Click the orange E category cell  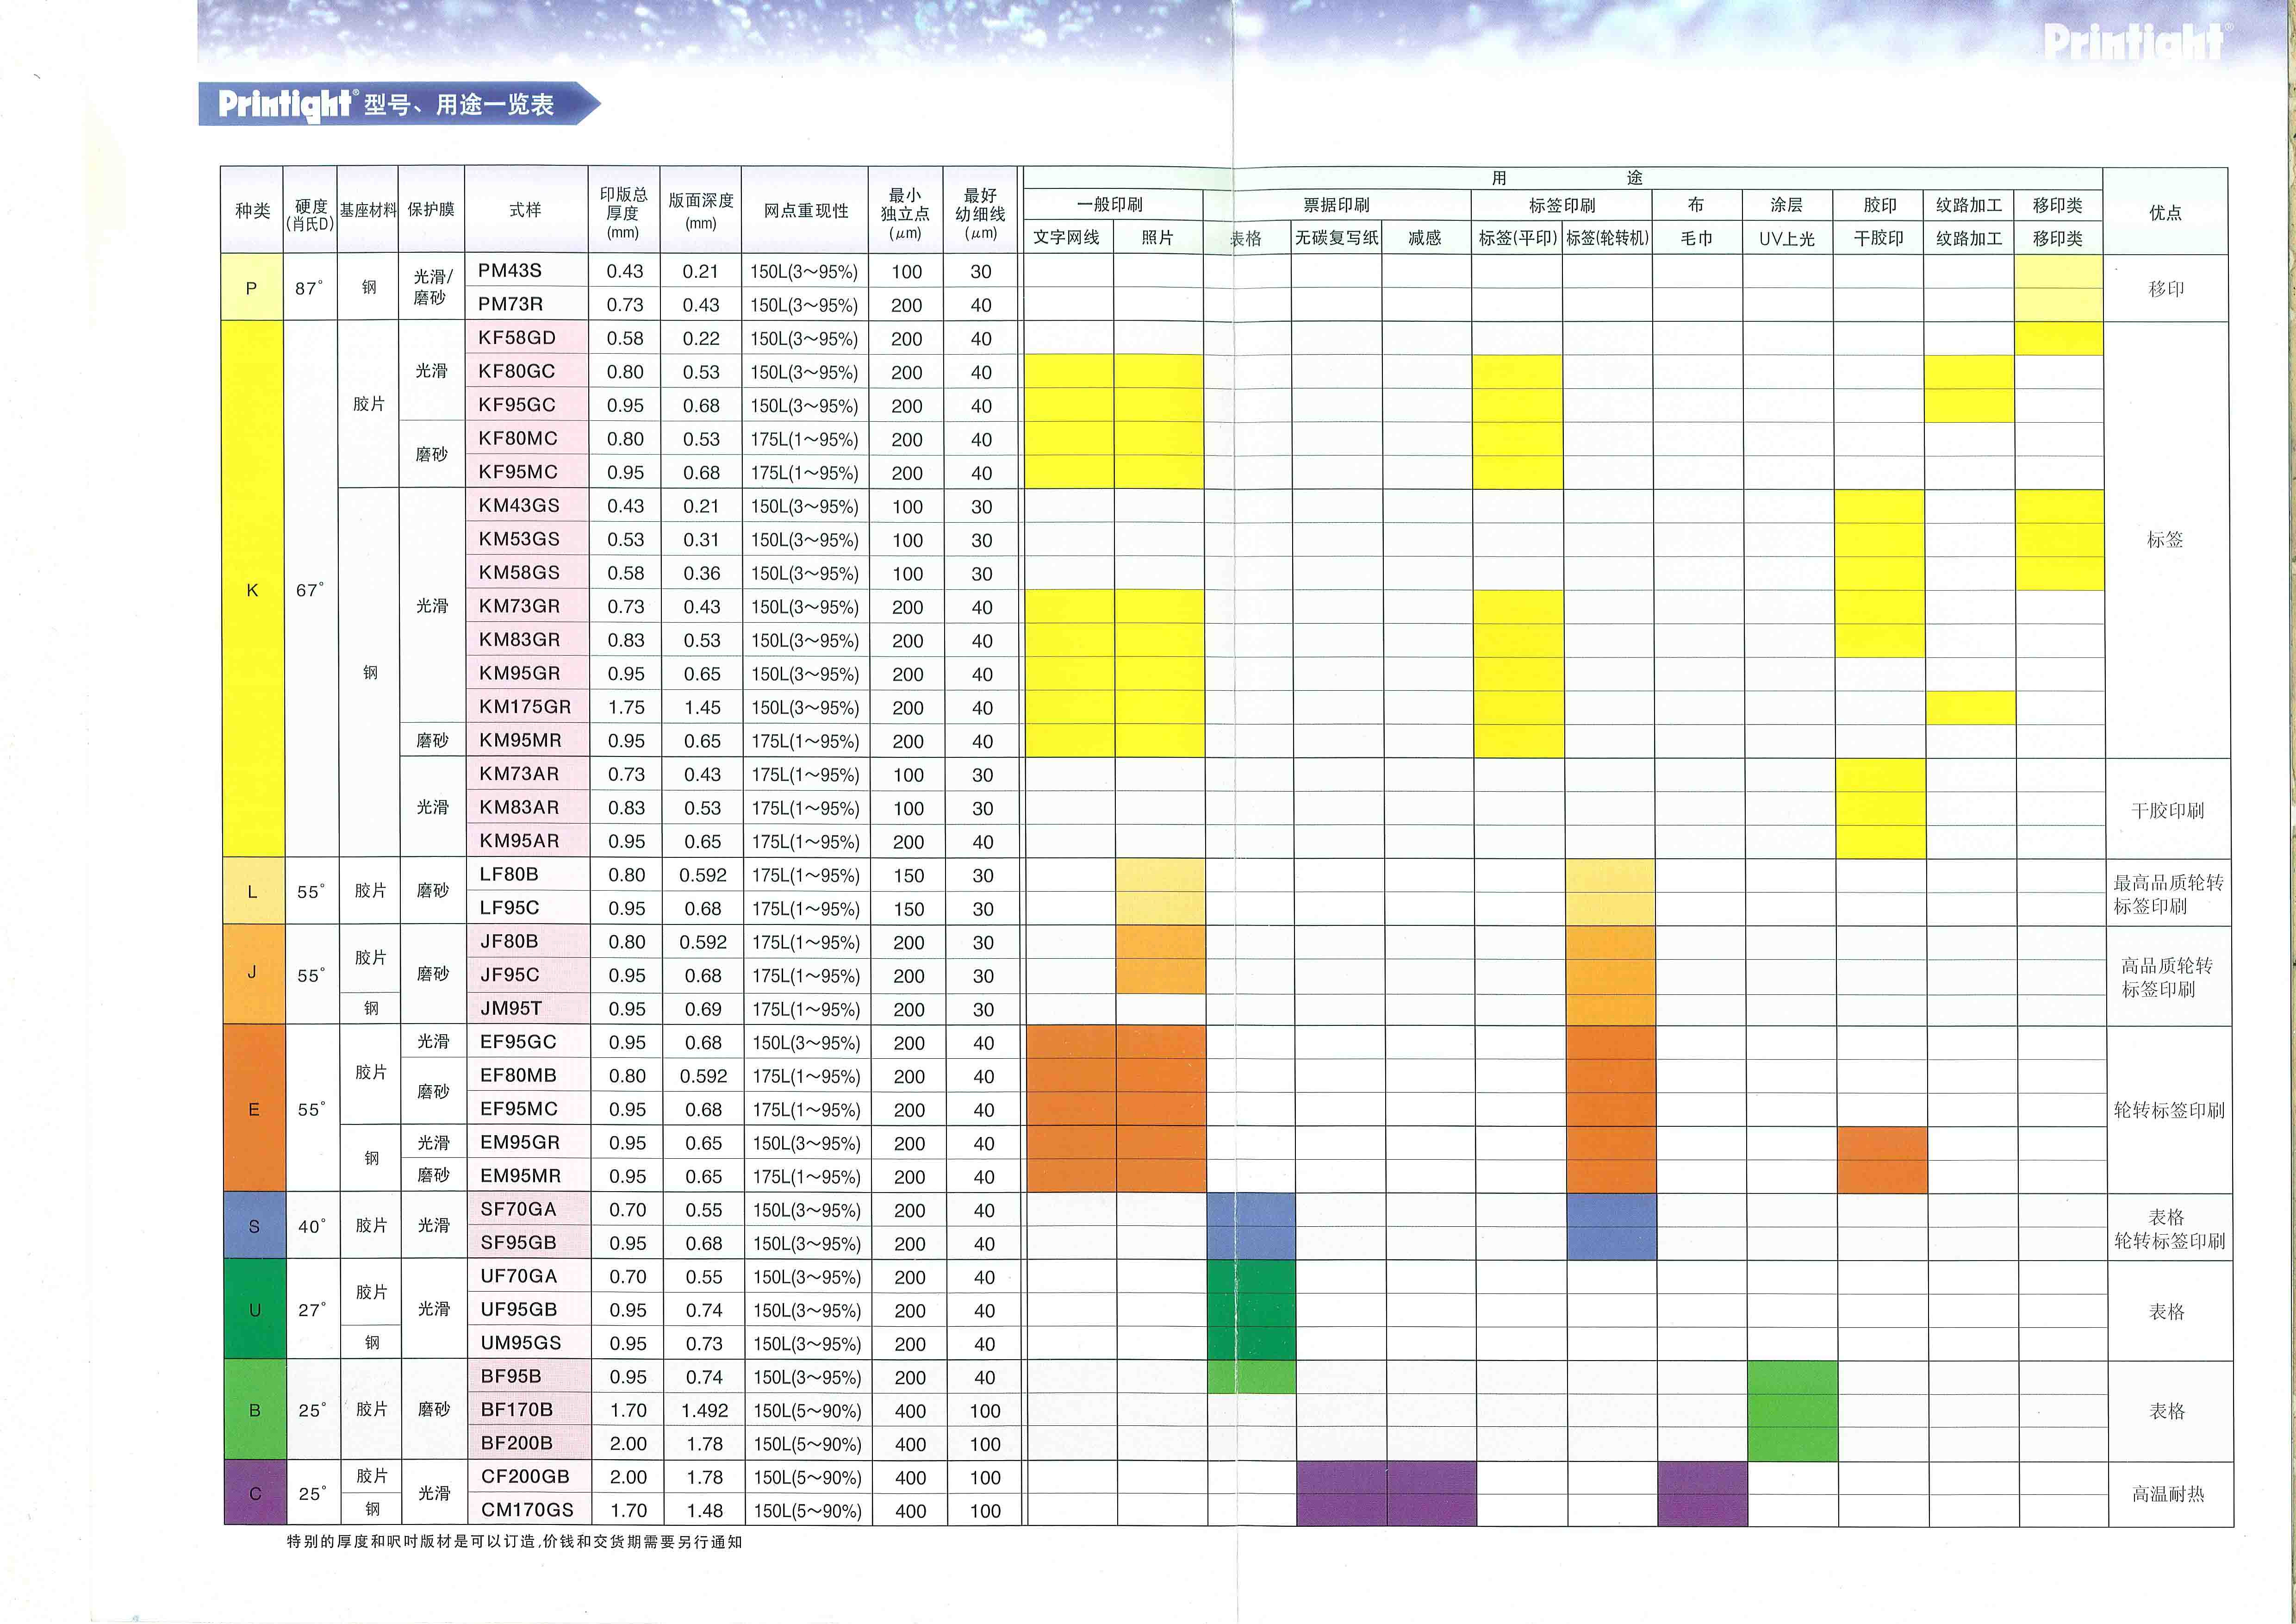[x=254, y=1109]
